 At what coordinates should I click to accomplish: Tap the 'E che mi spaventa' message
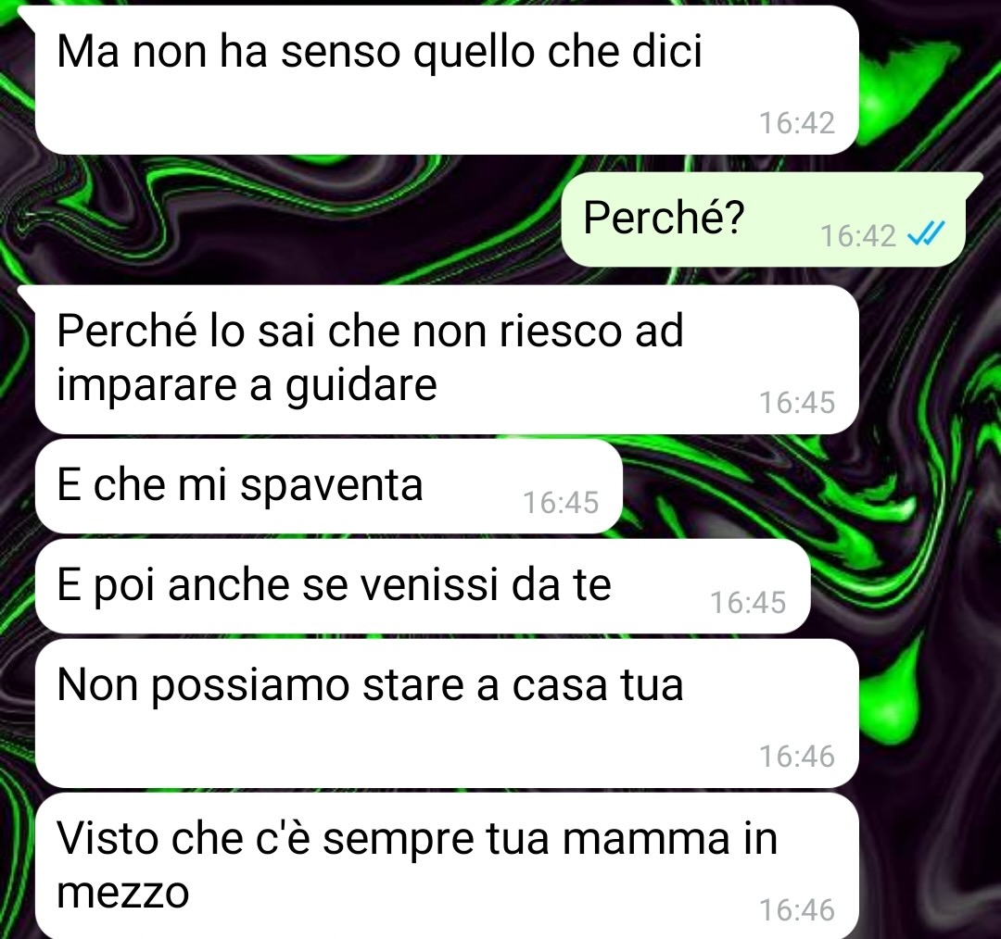[329, 486]
